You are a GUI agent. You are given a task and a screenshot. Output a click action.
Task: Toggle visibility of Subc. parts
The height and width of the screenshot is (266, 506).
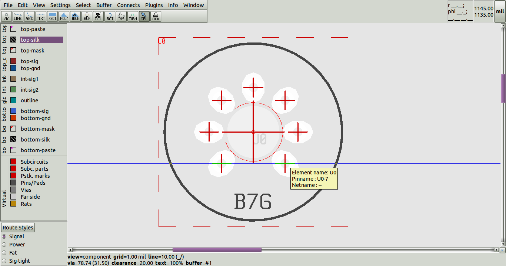[x=13, y=169]
